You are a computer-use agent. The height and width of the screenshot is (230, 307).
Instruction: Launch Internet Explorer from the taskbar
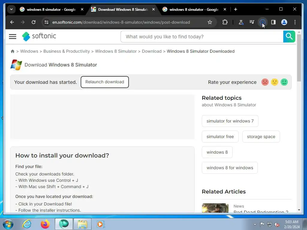[x=27, y=224]
